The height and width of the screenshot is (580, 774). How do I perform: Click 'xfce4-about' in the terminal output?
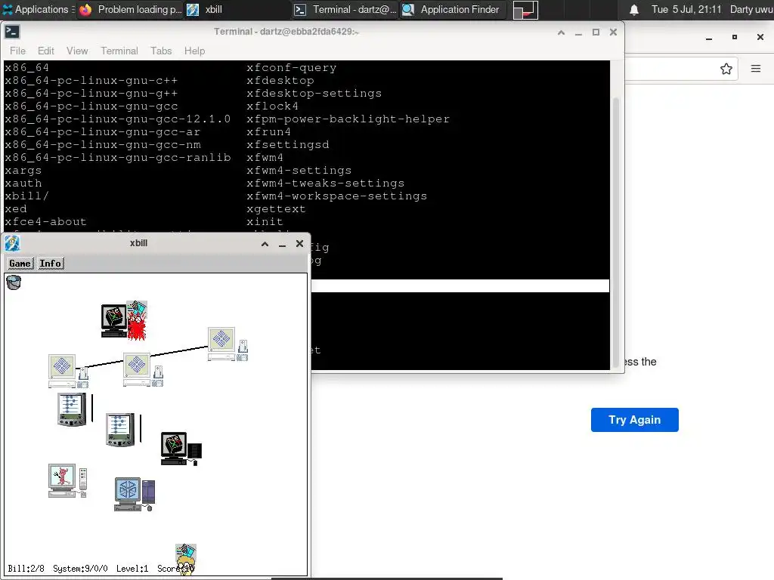[45, 221]
